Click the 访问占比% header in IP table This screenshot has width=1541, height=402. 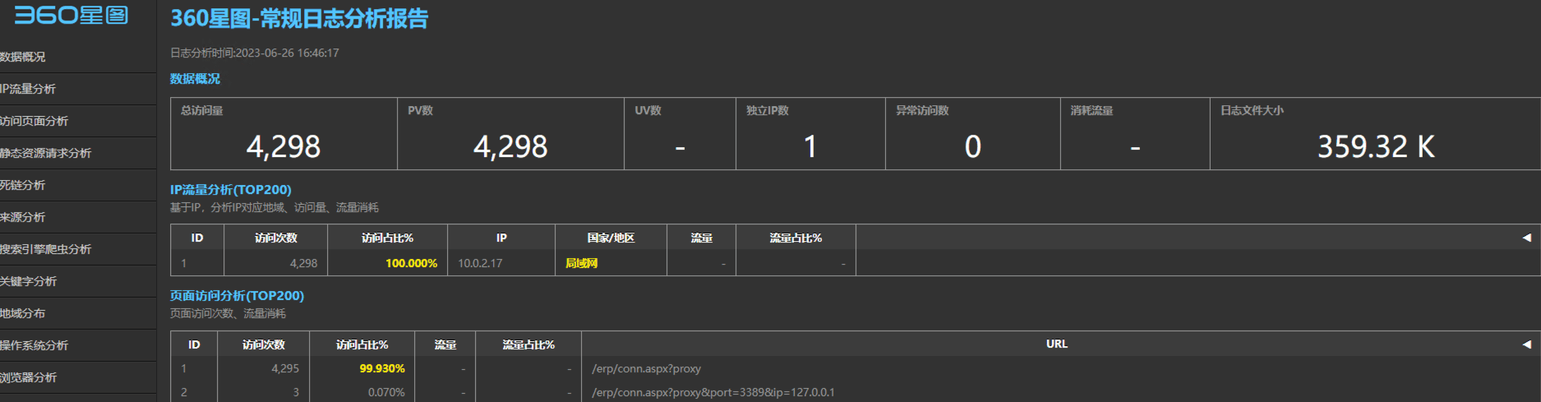(x=387, y=238)
